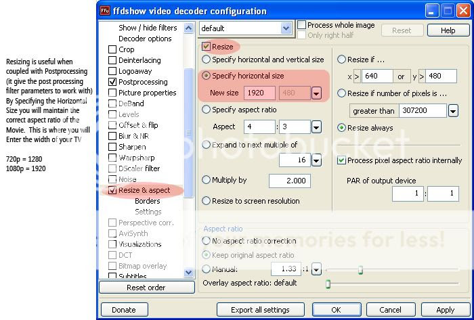Screen dimensions: 474x320
Task: Open Show / hide filters page
Action: pyautogui.click(x=148, y=28)
